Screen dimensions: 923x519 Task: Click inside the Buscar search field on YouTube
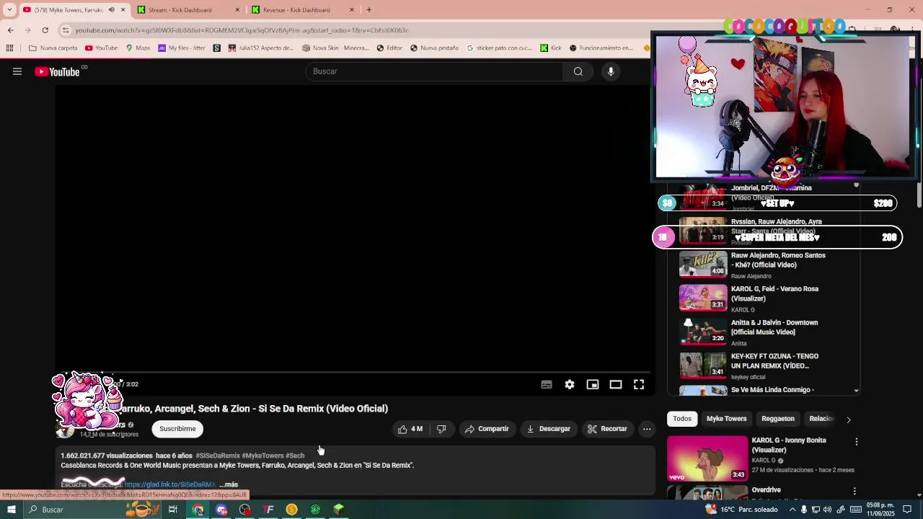(x=435, y=71)
